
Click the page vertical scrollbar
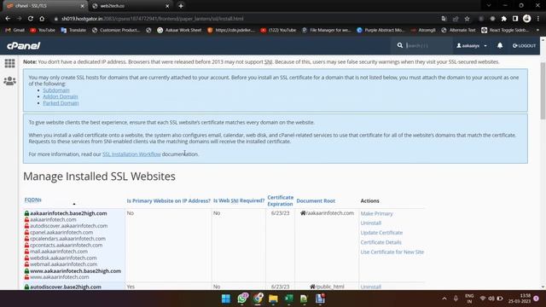[543, 90]
